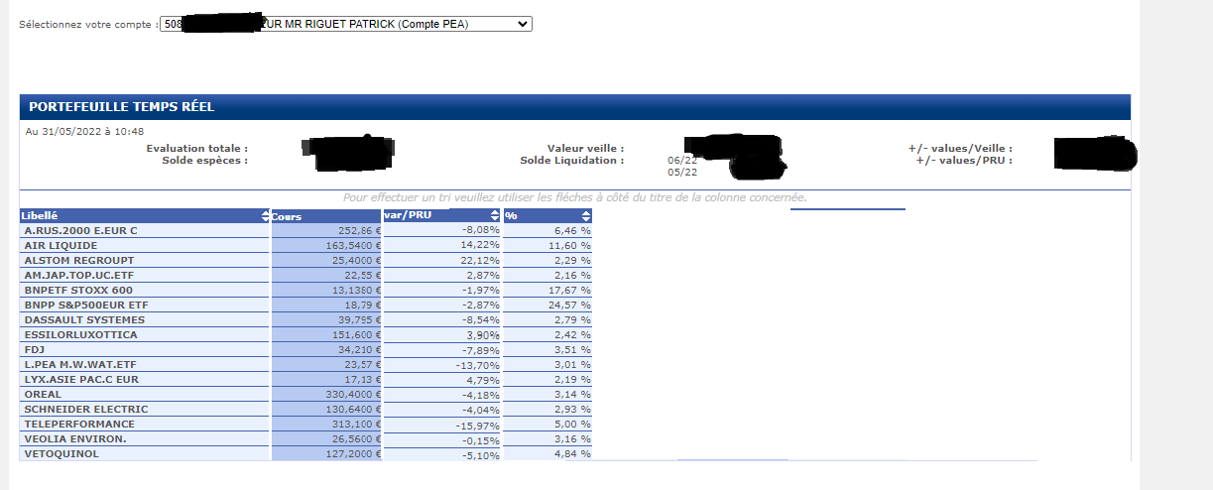Click the 14,22% variation value
The width and height of the screenshot is (1213, 490).
point(481,245)
